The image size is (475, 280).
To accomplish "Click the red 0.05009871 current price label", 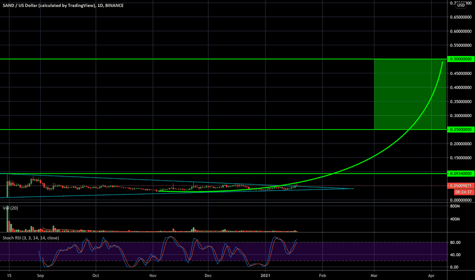I will (x=461, y=185).
